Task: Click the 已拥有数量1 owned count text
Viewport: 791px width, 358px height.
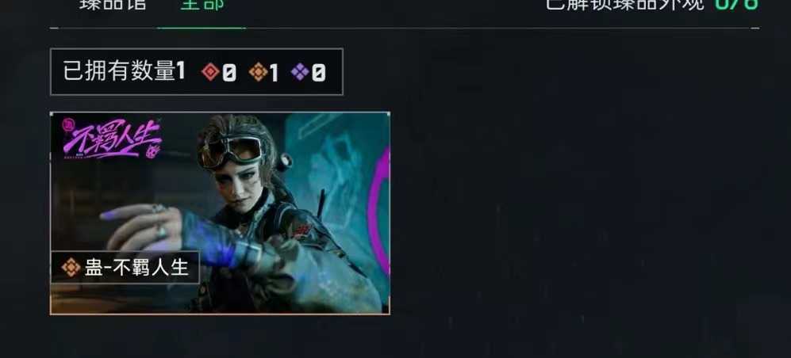Action: (124, 72)
